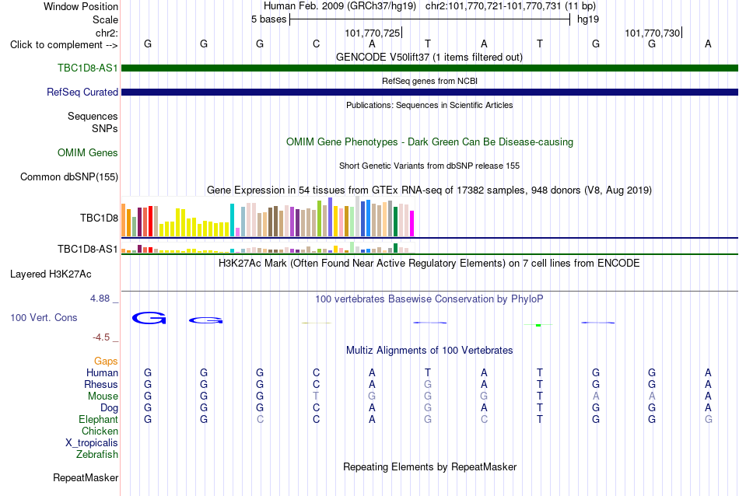The height and width of the screenshot is (496, 739).
Task: Select the X_tropicalis alignment row label
Action: [x=92, y=443]
